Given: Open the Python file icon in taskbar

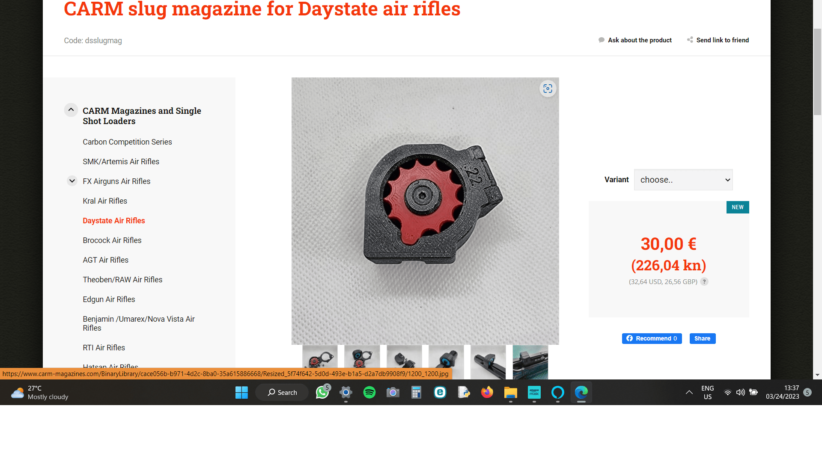Looking at the screenshot, I should (x=464, y=392).
